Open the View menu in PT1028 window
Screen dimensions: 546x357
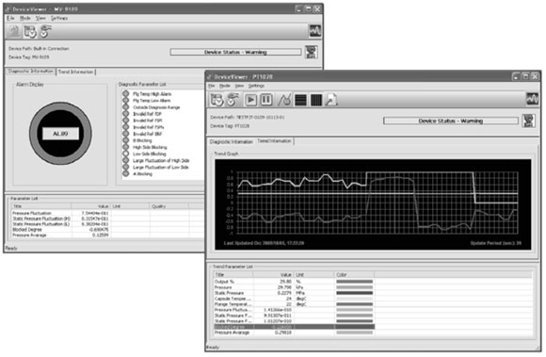click(x=239, y=86)
